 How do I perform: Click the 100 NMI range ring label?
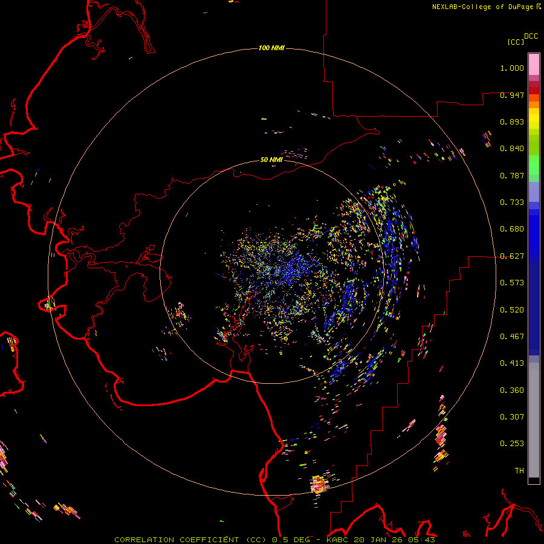(271, 48)
